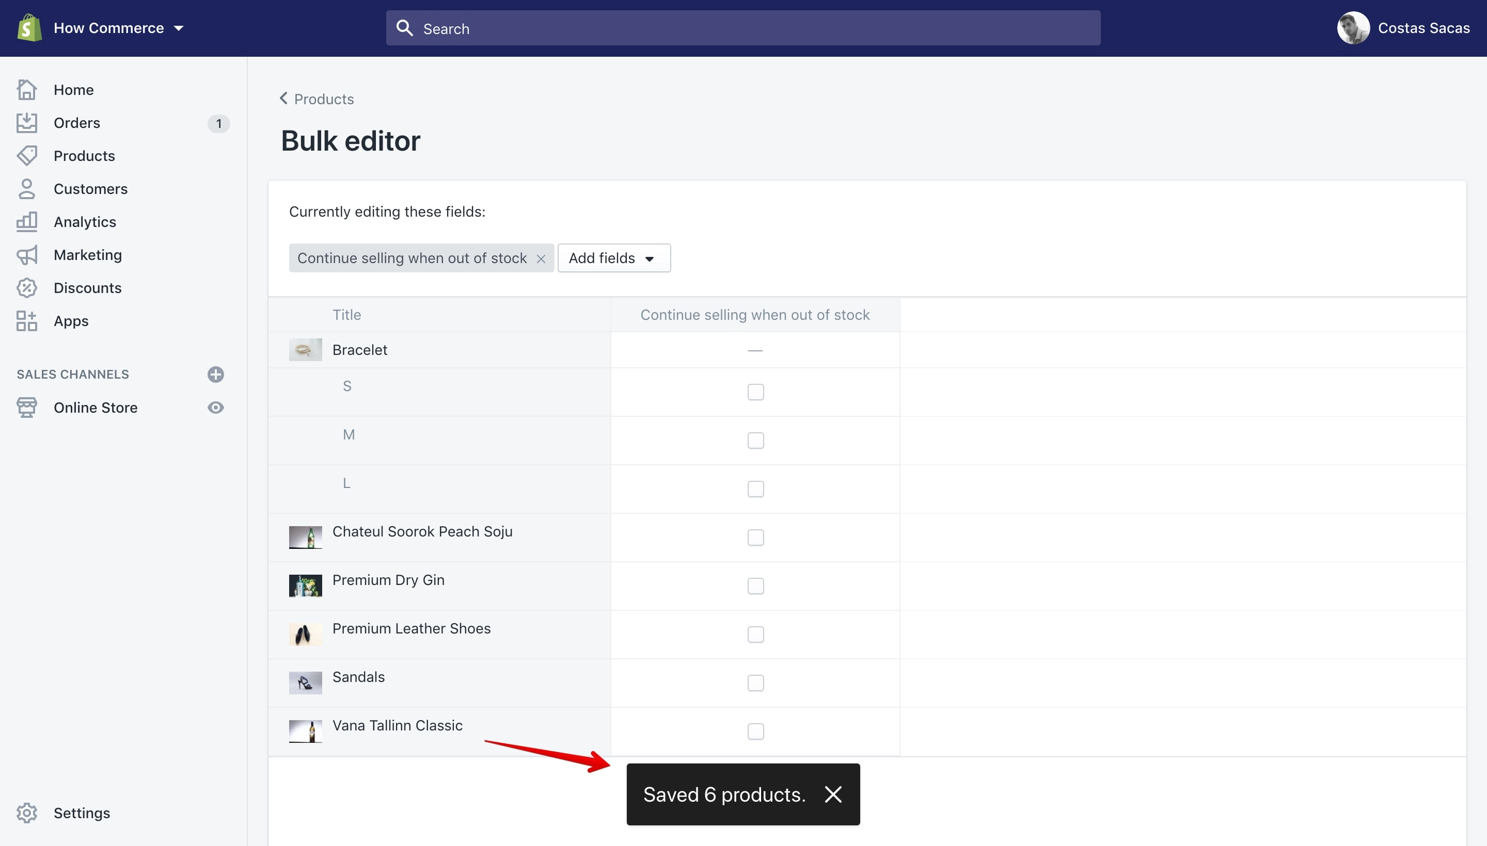Focus the Search input field

742,28
